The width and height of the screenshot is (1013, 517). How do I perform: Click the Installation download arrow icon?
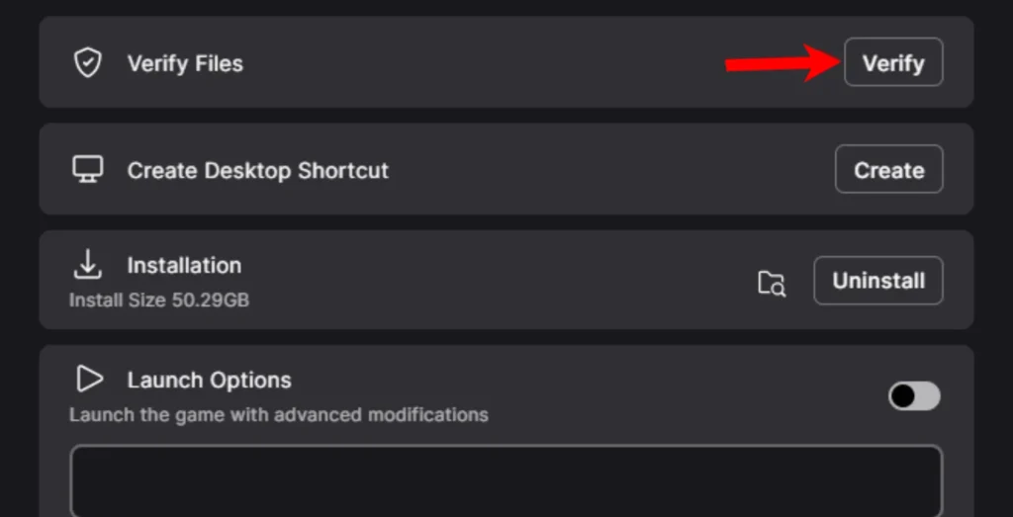tap(88, 264)
